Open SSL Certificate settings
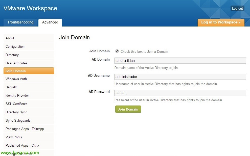250x156 pixels. pyautogui.click(x=29, y=104)
